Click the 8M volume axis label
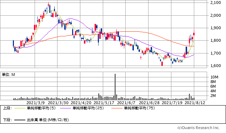 coord(213,82)
